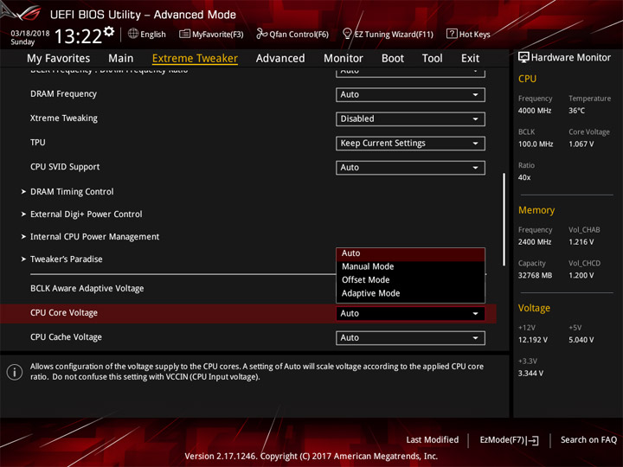Image resolution: width=623 pixels, height=467 pixels.
Task: Select the CPU Core Voltage label
Action: [63, 312]
